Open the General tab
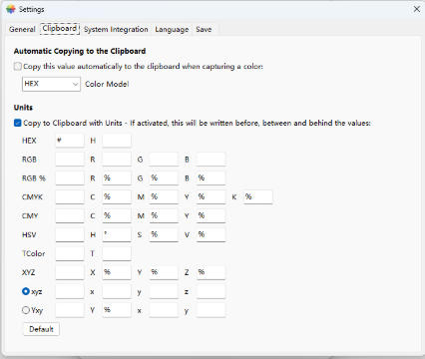This screenshot has height=359, width=425. coord(22,29)
